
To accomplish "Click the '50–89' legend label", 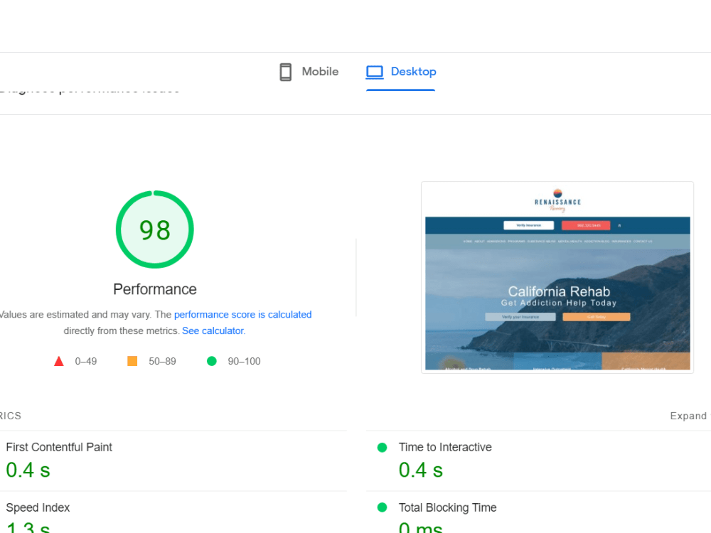I will click(x=162, y=361).
